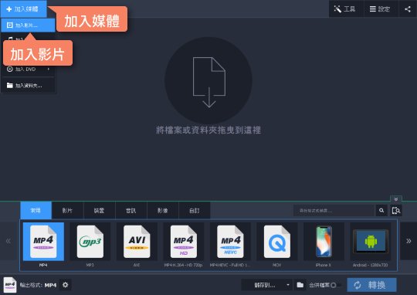
Task: Select the AVI format preset
Action: click(137, 245)
